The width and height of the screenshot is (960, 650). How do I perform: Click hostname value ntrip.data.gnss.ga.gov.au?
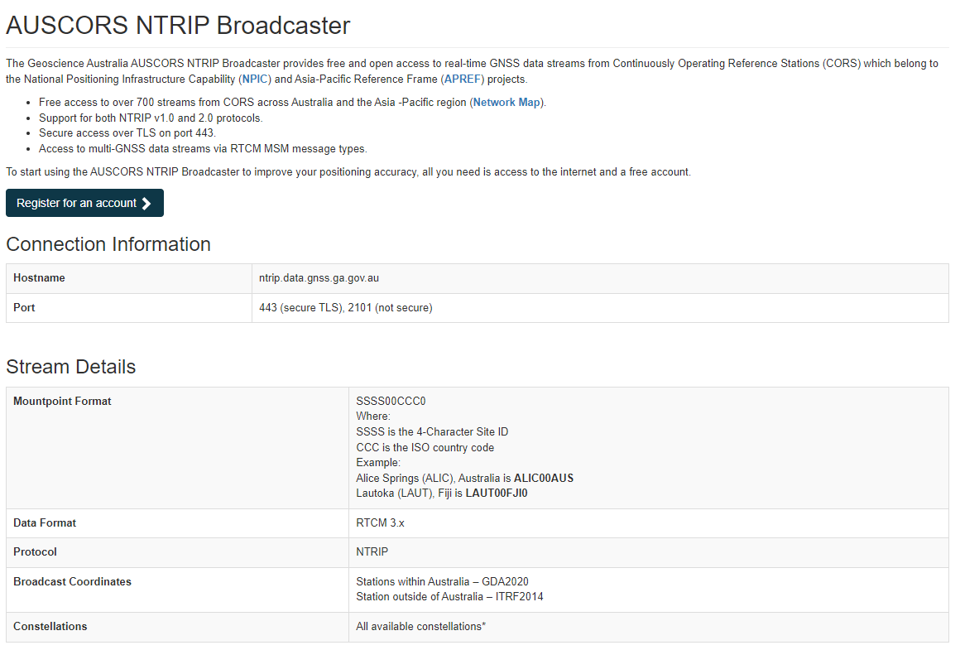pyautogui.click(x=319, y=278)
